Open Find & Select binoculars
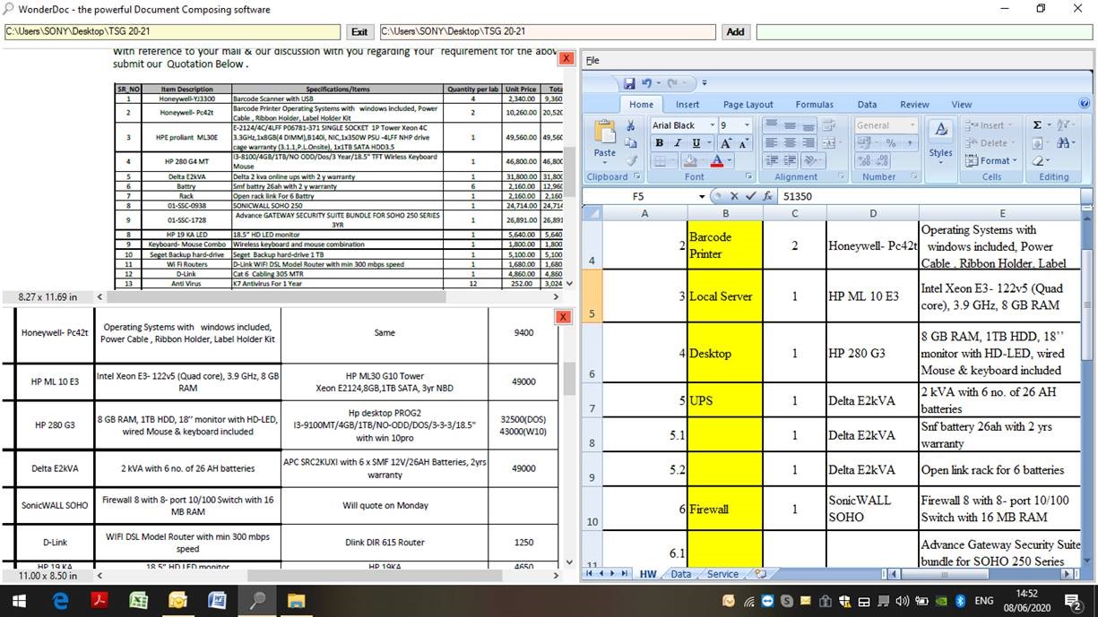The height and width of the screenshot is (617, 1098). pyautogui.click(x=1063, y=143)
